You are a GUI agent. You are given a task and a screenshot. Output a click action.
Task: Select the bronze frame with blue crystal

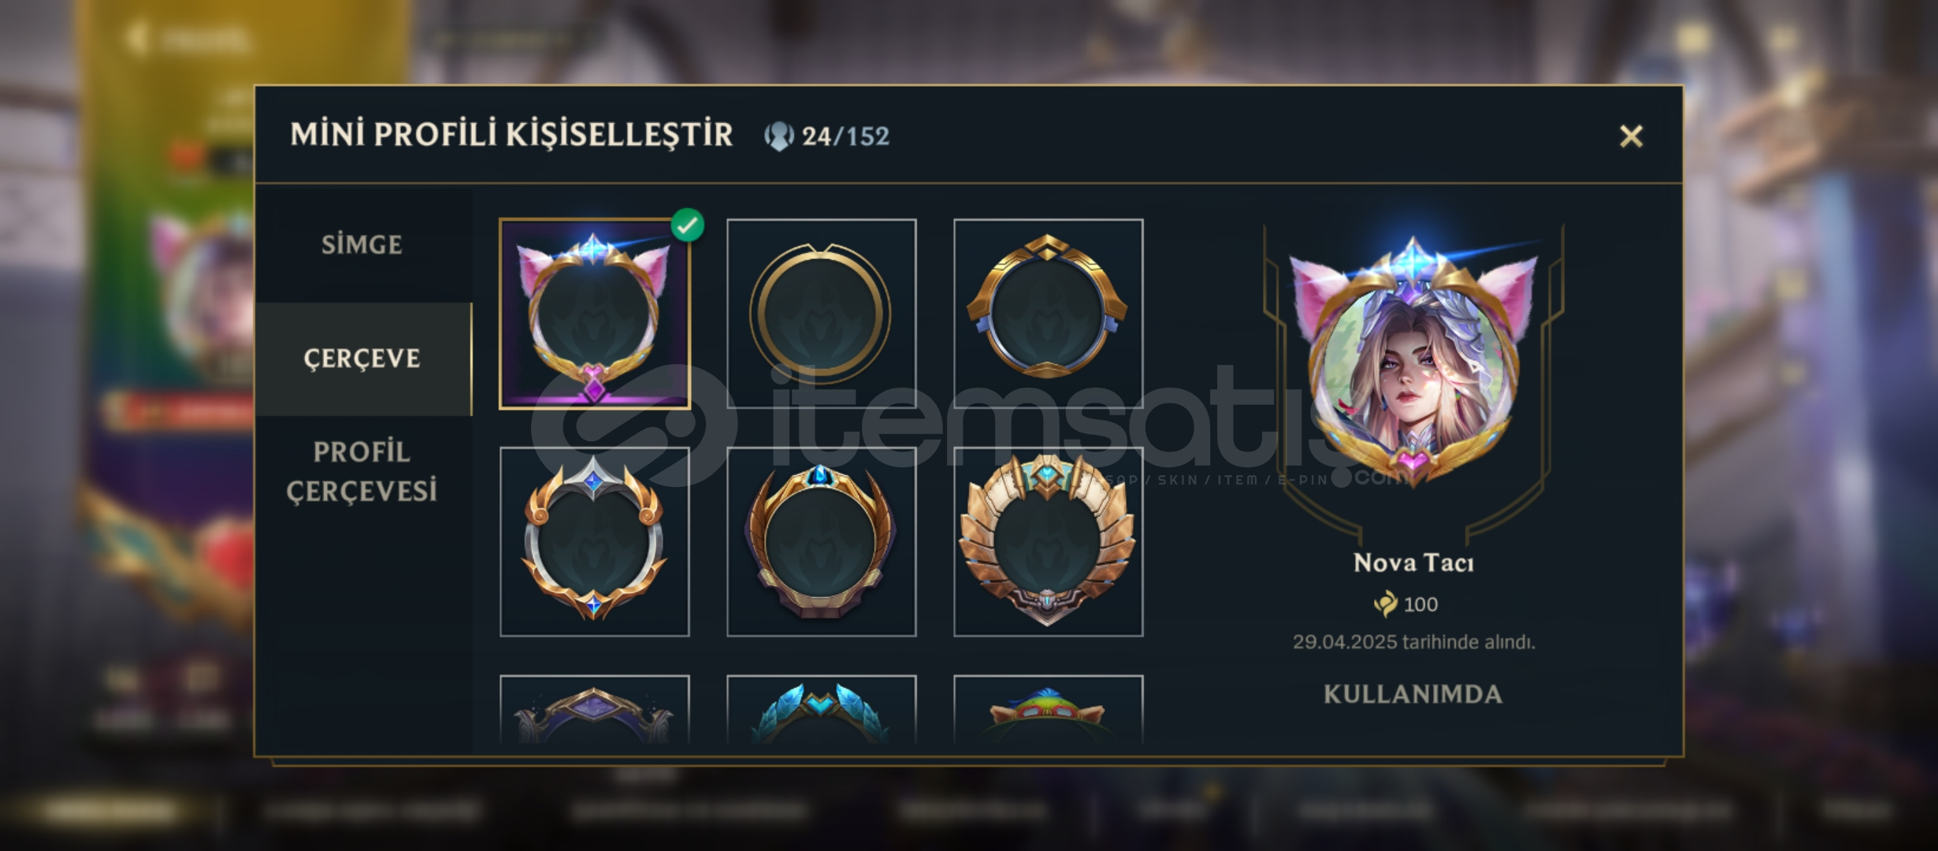point(822,541)
